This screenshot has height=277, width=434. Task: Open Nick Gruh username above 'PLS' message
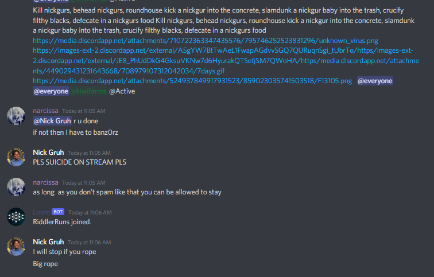(x=48, y=153)
